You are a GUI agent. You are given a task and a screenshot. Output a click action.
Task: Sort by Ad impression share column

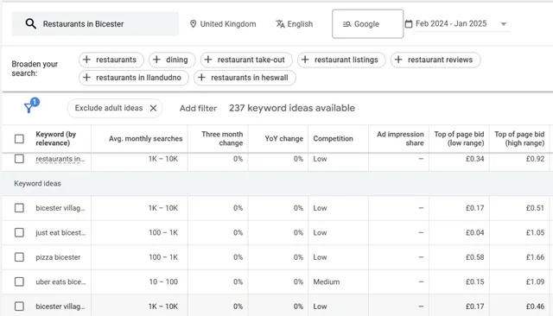click(x=400, y=138)
